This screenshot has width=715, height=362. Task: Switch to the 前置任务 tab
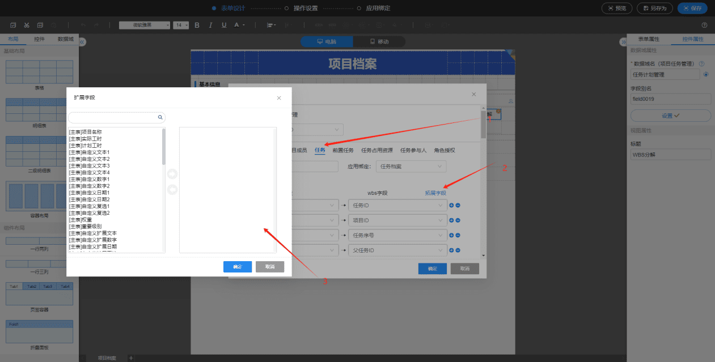(x=343, y=150)
